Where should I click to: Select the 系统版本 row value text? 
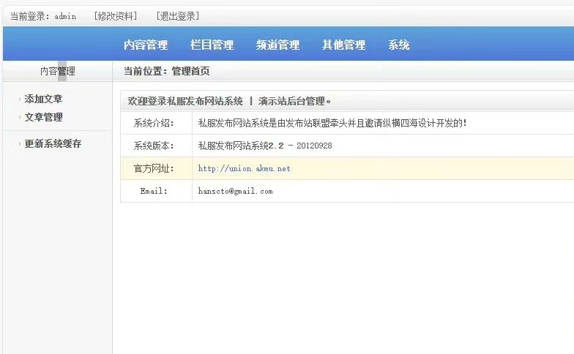click(265, 146)
